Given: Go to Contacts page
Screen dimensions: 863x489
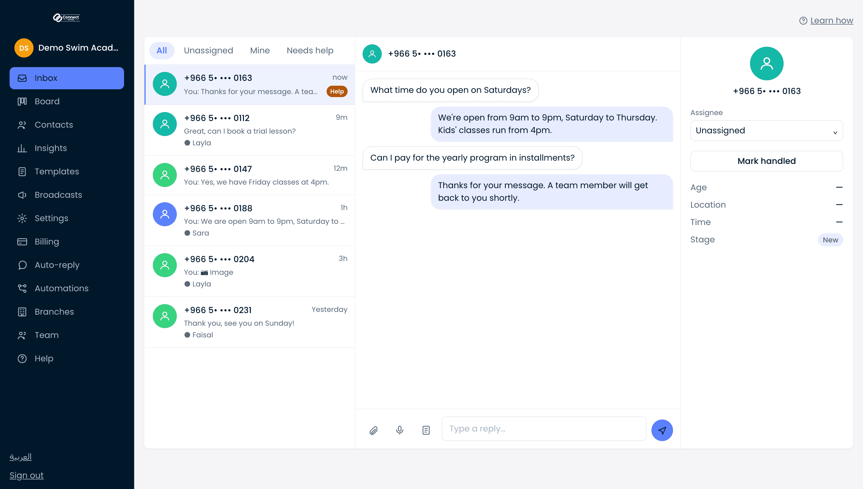Looking at the screenshot, I should [x=67, y=125].
